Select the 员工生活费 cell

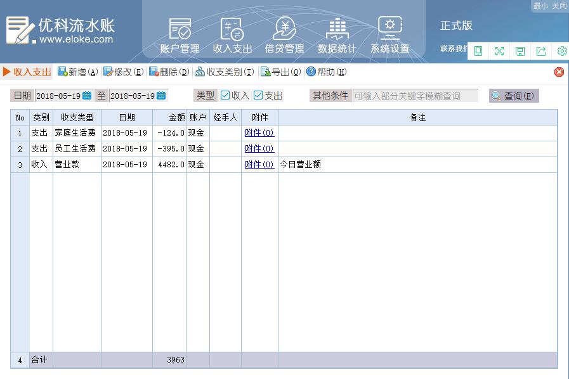tap(77, 149)
